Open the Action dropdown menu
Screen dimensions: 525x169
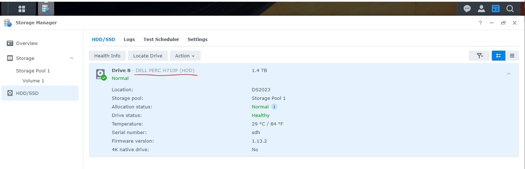pyautogui.click(x=185, y=56)
